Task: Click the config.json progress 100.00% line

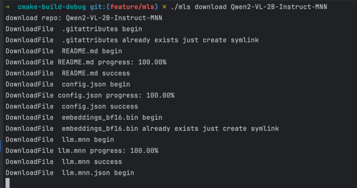Action: (x=90, y=95)
